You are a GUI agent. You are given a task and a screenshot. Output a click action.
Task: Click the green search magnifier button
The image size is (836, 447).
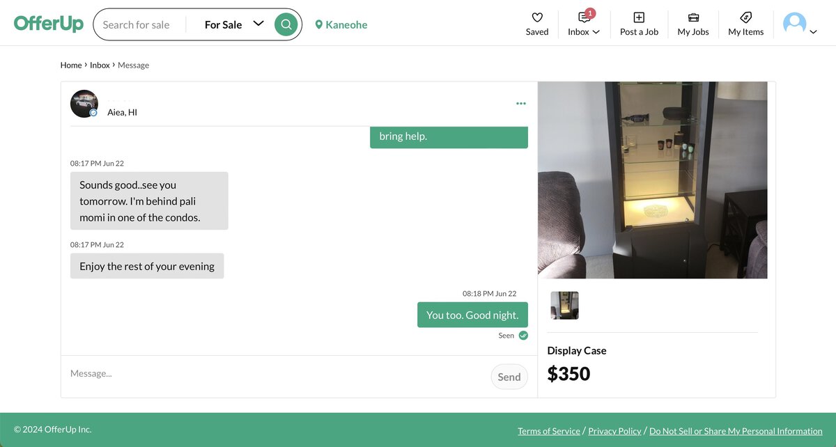coord(286,24)
